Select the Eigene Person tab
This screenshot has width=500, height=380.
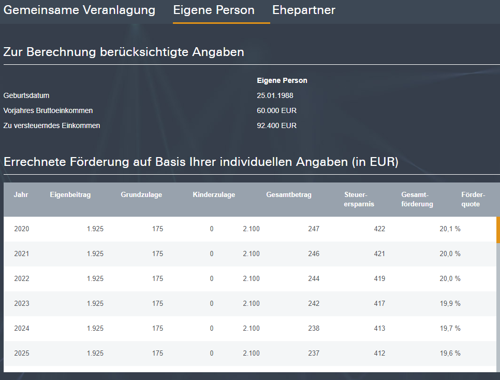pos(214,10)
